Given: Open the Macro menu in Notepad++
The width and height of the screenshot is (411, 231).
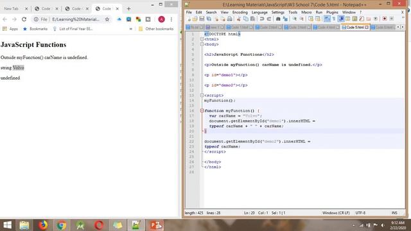Looking at the screenshot, I should coord(306,12).
